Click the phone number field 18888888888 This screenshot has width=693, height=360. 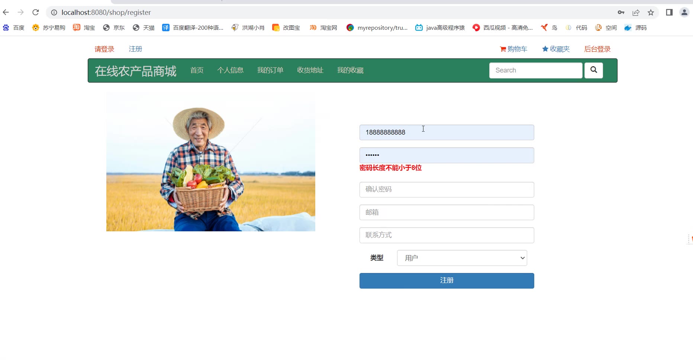[x=447, y=132]
